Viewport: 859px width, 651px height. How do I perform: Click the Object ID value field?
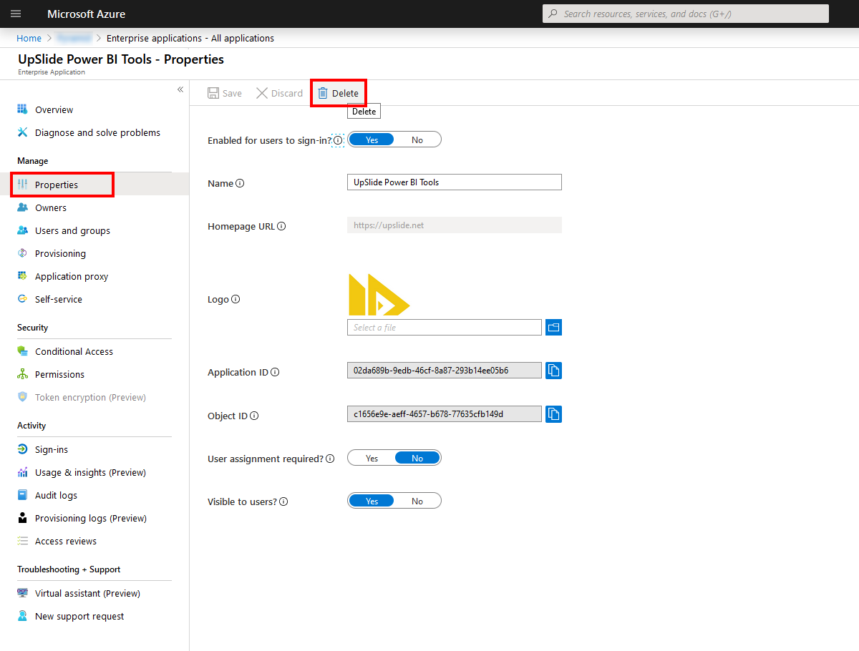coord(445,413)
